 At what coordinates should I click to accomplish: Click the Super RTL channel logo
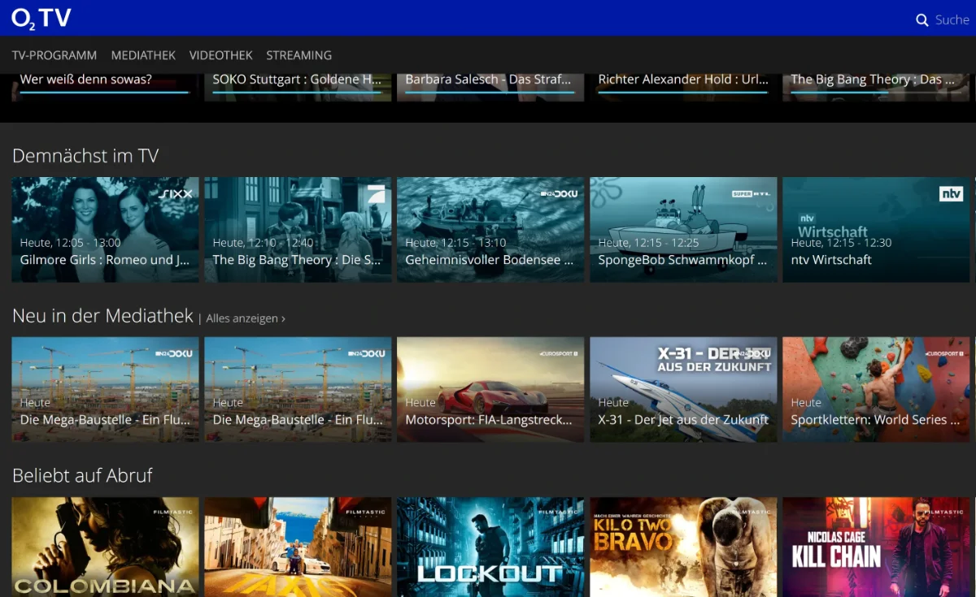(x=751, y=194)
